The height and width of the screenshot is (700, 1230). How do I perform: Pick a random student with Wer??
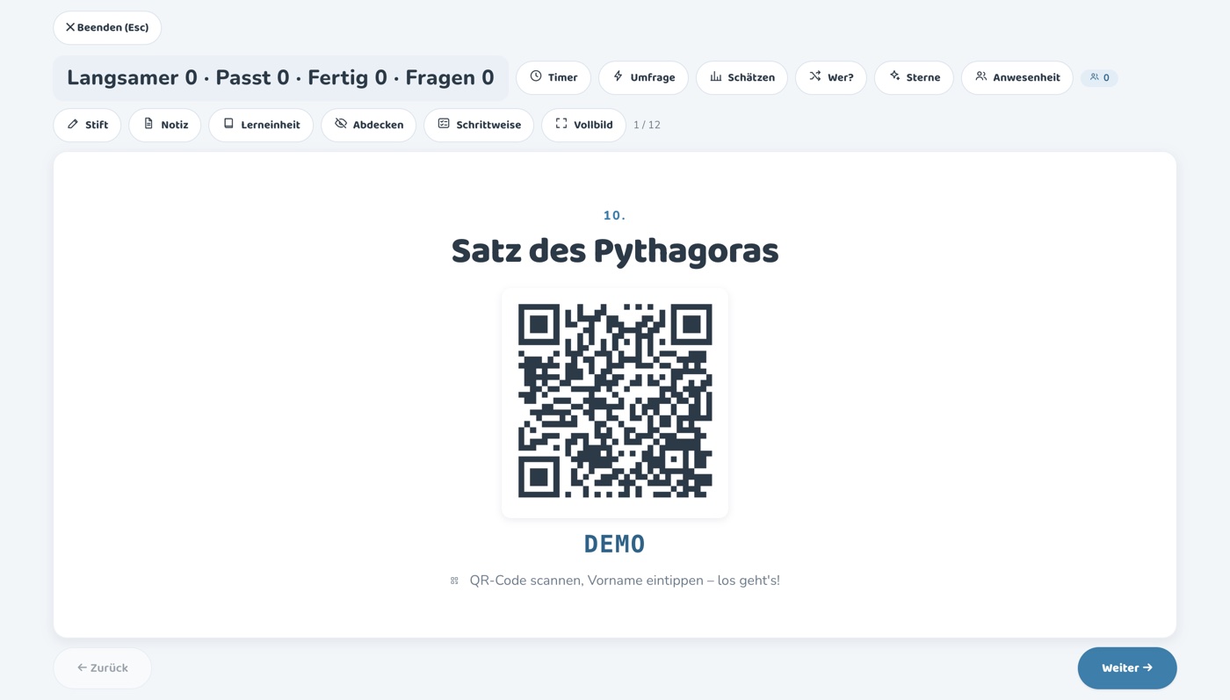[x=831, y=77]
